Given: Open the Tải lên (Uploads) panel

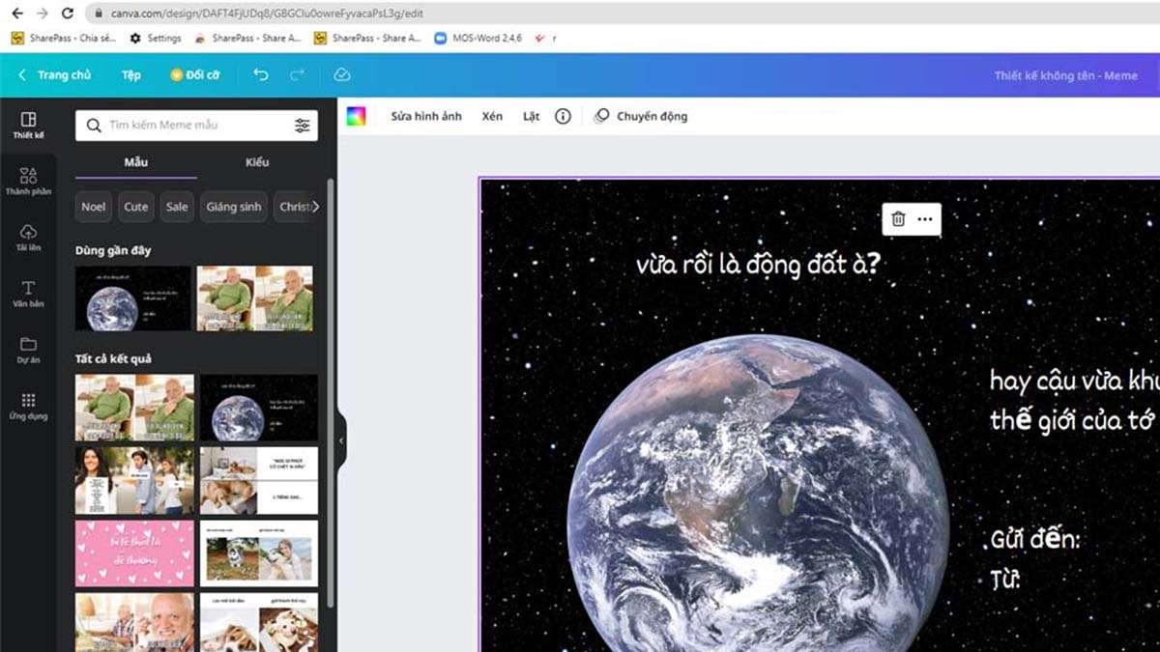Looking at the screenshot, I should click(27, 237).
